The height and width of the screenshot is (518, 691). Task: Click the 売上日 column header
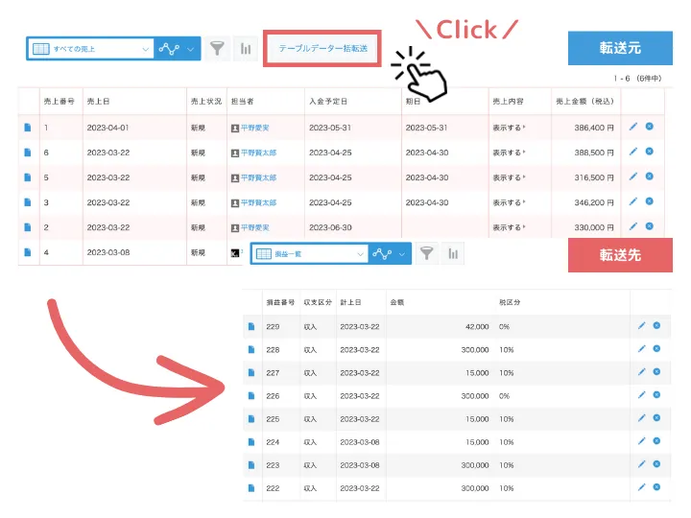pyautogui.click(x=98, y=101)
